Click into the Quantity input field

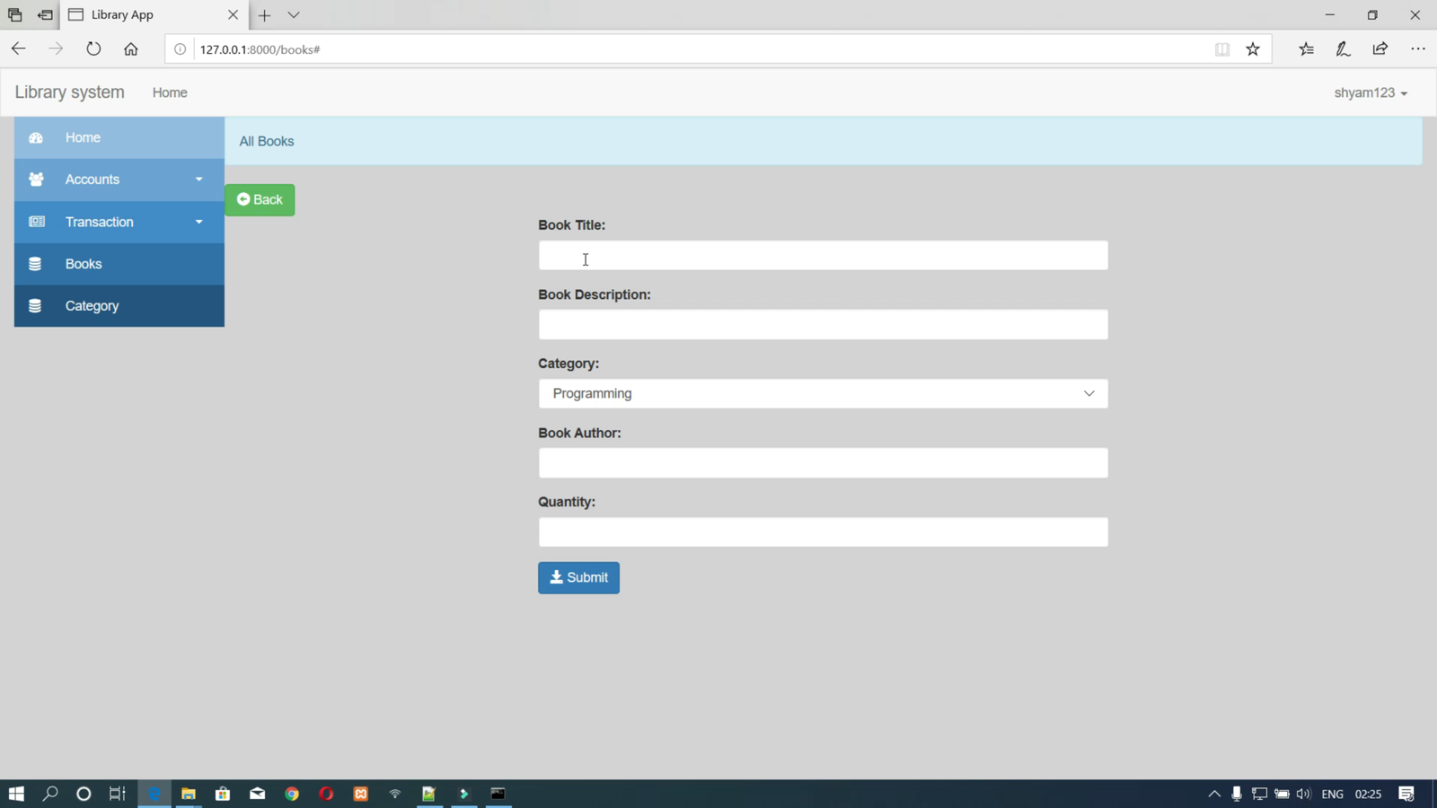point(823,532)
